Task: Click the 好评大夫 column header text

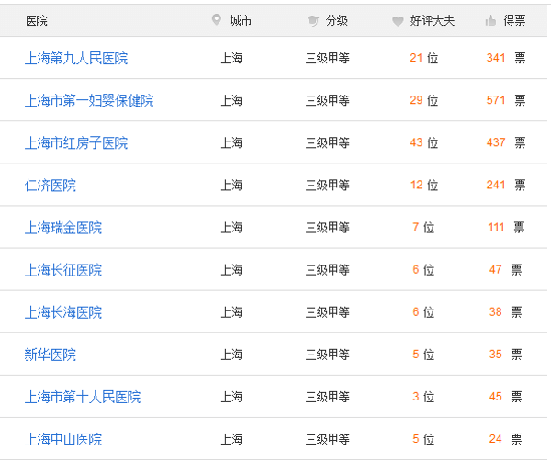Action: (x=433, y=21)
